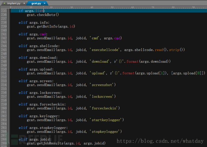The height and width of the screenshot is (147, 207).
Task: Click 'elif args.upload:' line
Action: point(36,69)
